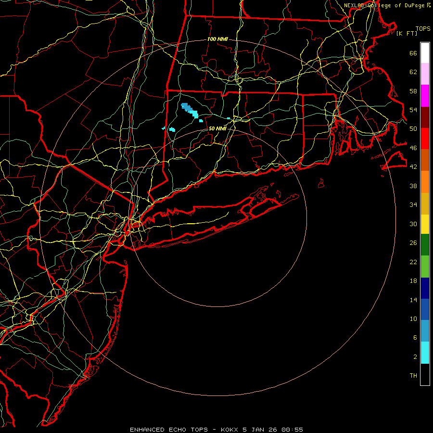Click the "00:55" timestamp
Screen dimensions: 433x433
[x=292, y=430]
